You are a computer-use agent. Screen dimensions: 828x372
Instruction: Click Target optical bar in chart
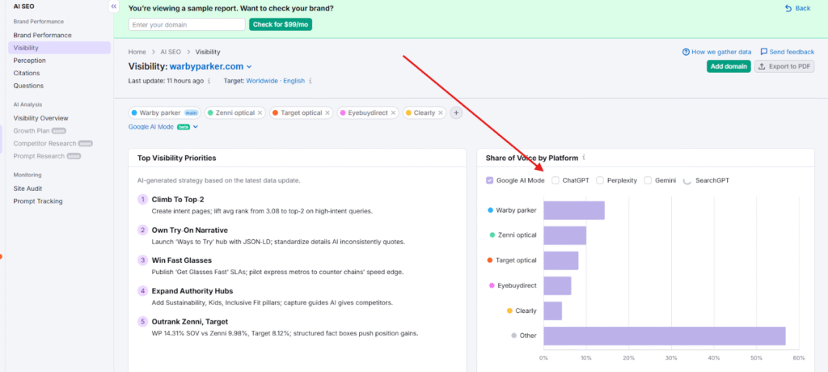pos(561,260)
